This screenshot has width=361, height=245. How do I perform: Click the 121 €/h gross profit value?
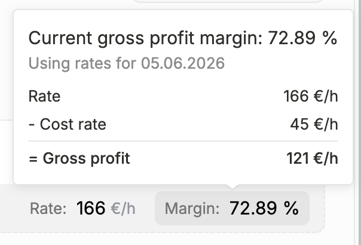(312, 158)
